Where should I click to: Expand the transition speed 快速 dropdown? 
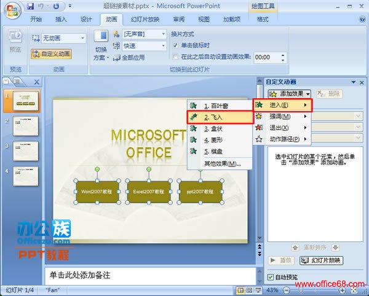tap(164, 46)
